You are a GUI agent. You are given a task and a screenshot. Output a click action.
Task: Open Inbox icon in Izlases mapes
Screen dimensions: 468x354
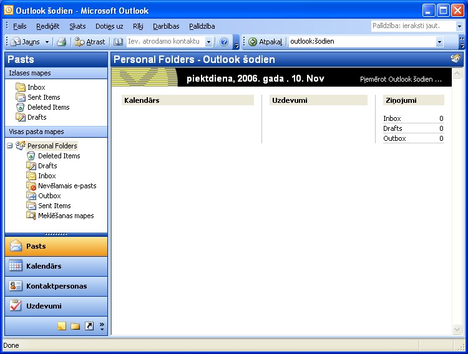click(x=21, y=87)
